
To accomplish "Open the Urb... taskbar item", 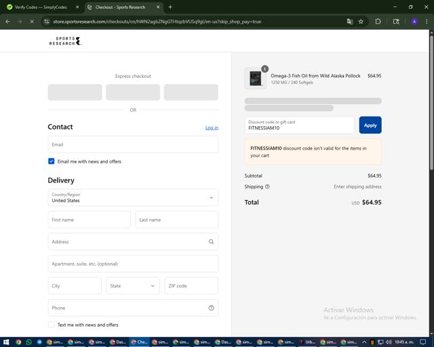I will (307, 342).
